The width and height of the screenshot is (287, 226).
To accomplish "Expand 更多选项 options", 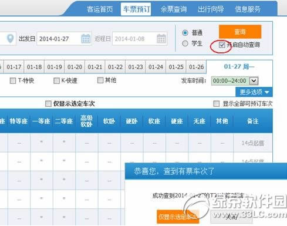I will point(254,92).
